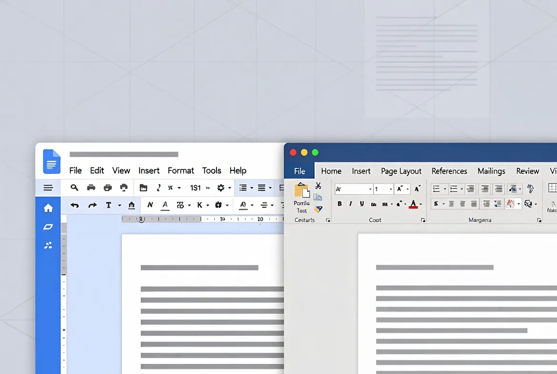Toggle bold formatting in the Word ribbon
The width and height of the screenshot is (557, 374).
[x=340, y=204]
